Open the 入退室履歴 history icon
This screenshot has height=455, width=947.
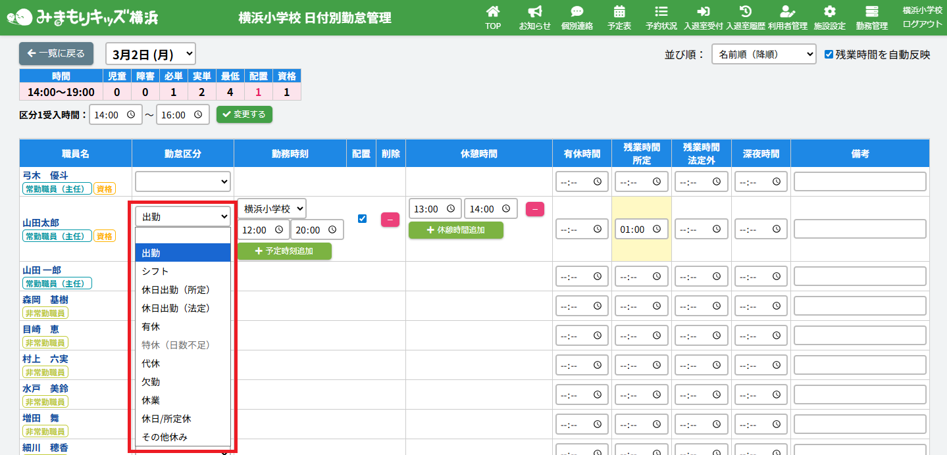745,12
